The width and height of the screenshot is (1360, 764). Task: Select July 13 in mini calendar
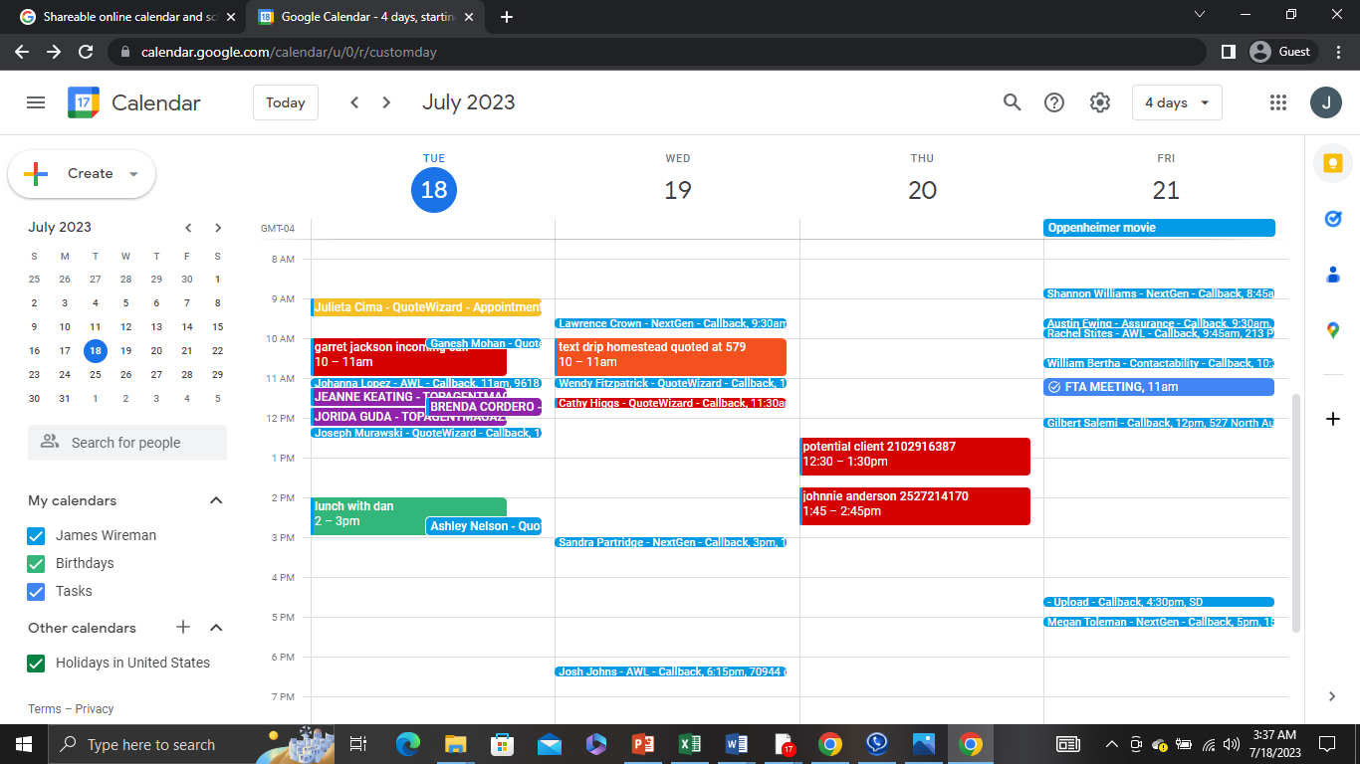[156, 326]
